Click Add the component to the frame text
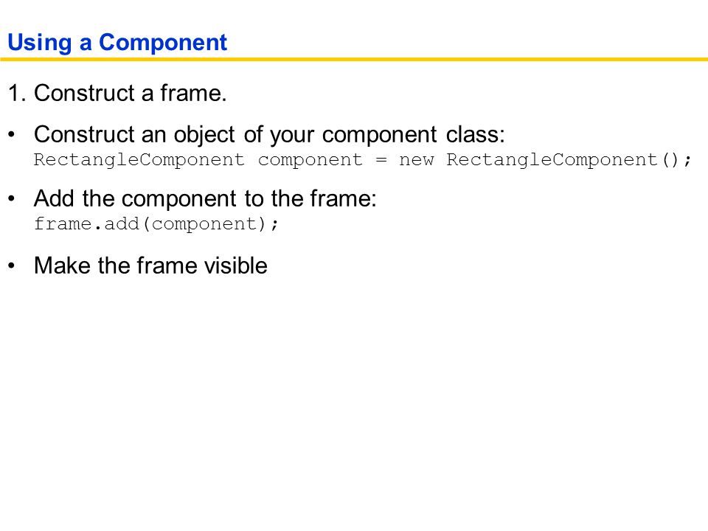Viewport: 708px width, 531px height. coord(206,198)
